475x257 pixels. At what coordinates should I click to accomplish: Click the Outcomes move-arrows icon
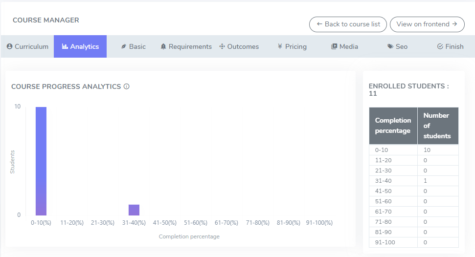click(222, 46)
